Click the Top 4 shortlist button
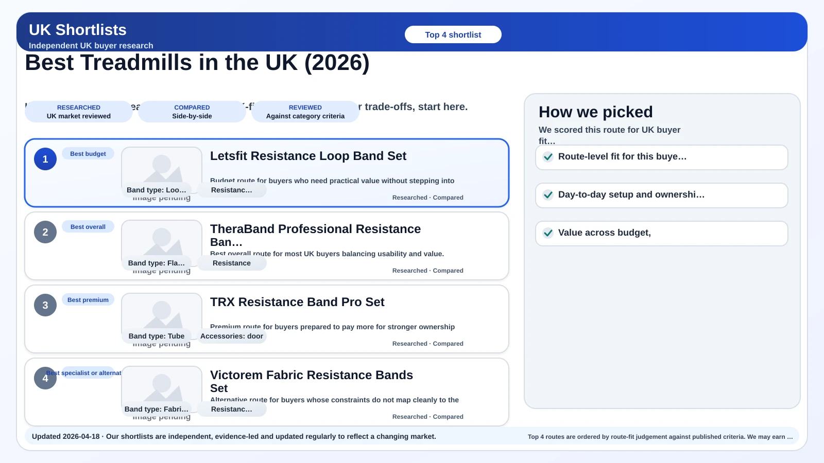Image resolution: width=824 pixels, height=463 pixels. 453,34
